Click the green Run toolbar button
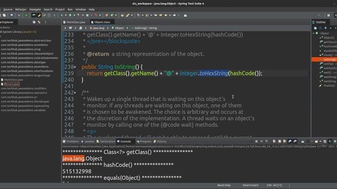 pyautogui.click(x=70, y=15)
